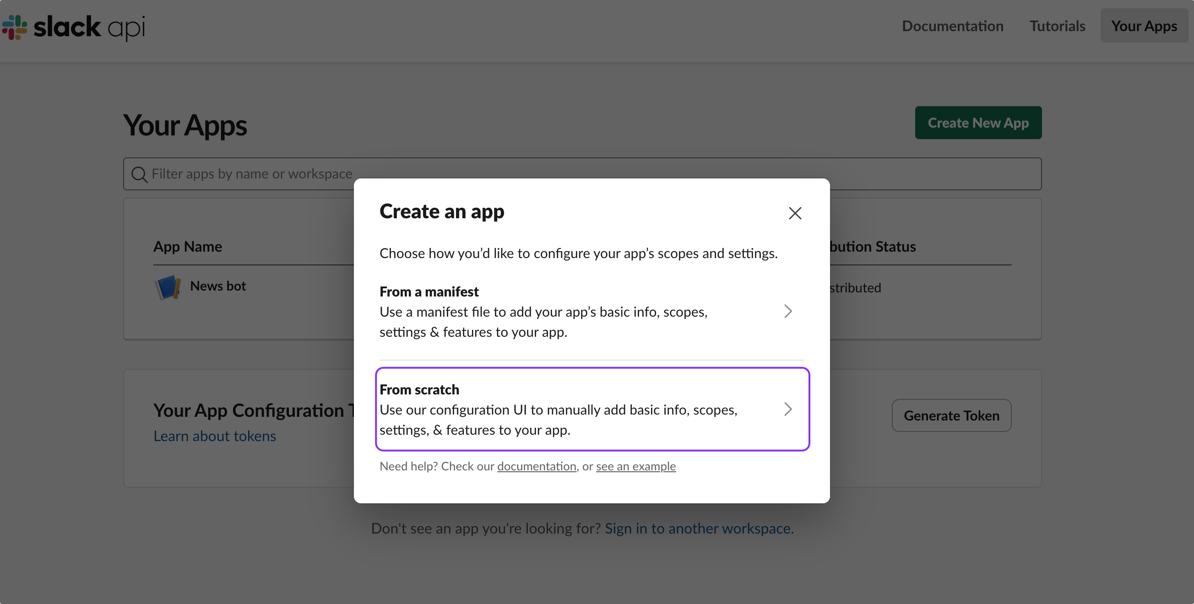Click the slack api wordmark

point(89,27)
